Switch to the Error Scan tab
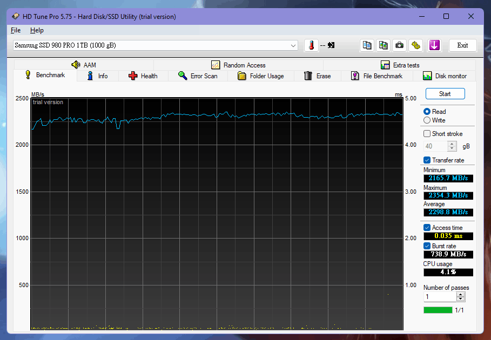Viewport: 491px width, 340px height. click(198, 76)
